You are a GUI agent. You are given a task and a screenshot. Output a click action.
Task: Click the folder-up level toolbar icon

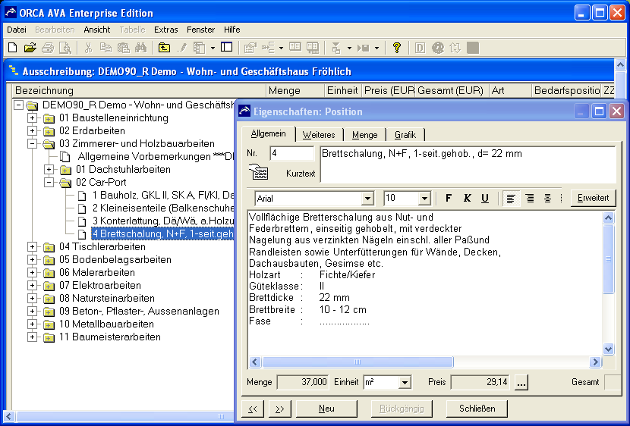[164, 48]
